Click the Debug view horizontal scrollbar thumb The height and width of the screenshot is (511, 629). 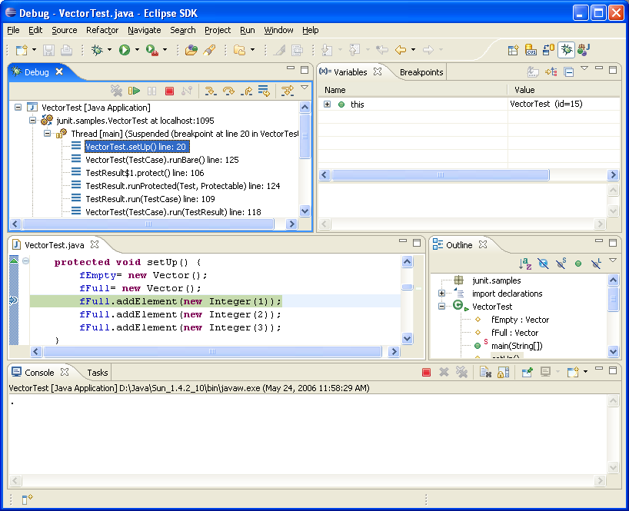coord(148,224)
